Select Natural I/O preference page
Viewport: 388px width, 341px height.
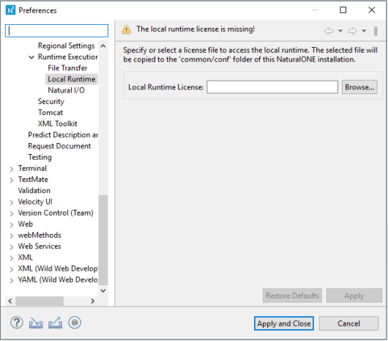[x=66, y=90]
